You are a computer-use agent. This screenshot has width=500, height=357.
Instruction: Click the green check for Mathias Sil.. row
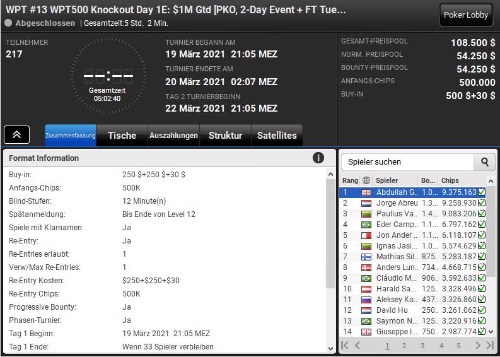coord(482,257)
